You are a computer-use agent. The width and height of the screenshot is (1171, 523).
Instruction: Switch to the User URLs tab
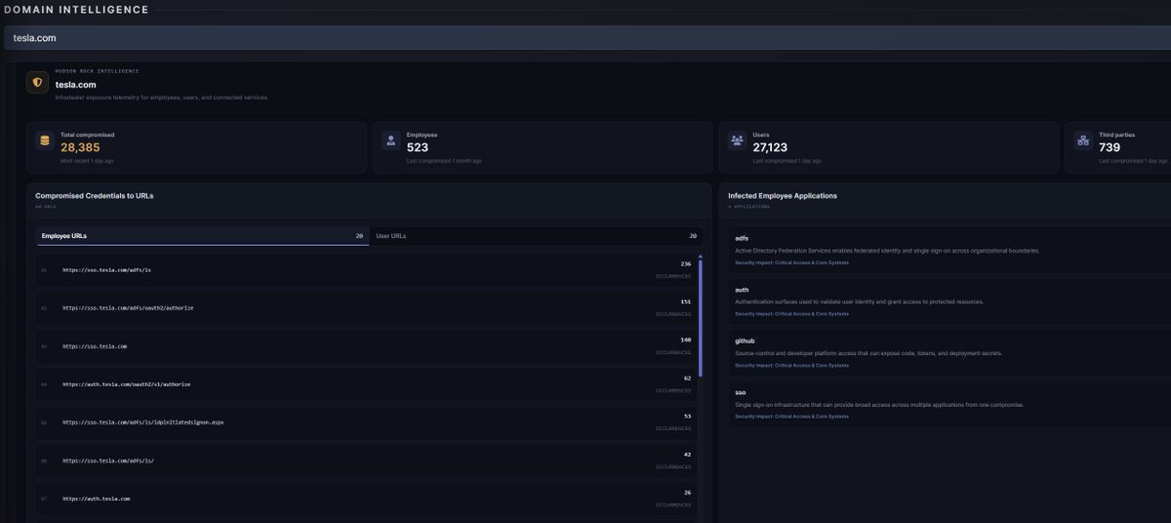[535, 236]
